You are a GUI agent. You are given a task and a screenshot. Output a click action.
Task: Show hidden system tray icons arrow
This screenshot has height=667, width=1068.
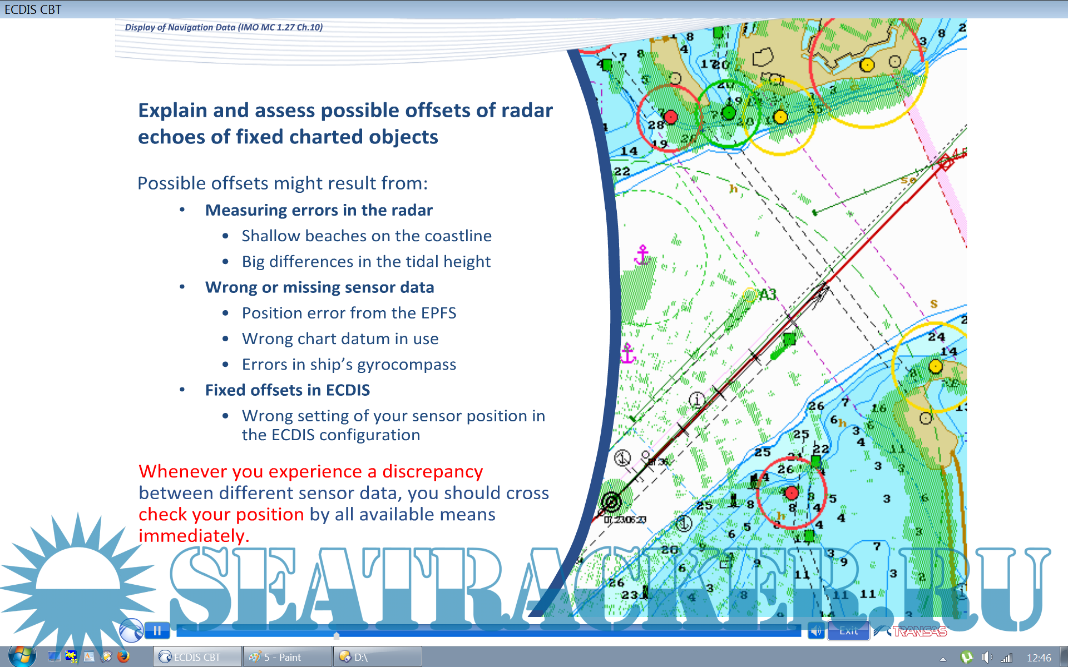click(x=943, y=659)
